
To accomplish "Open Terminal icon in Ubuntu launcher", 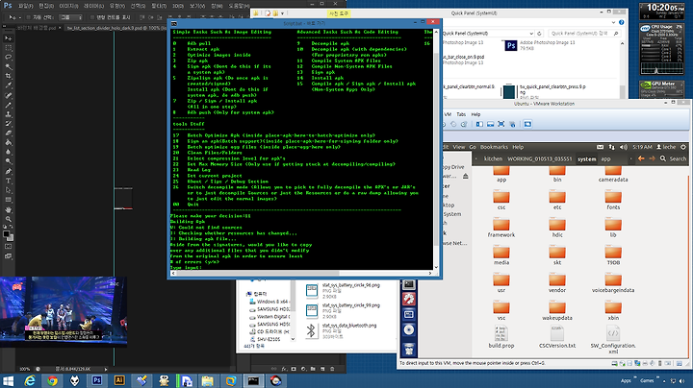I will pos(409,284).
